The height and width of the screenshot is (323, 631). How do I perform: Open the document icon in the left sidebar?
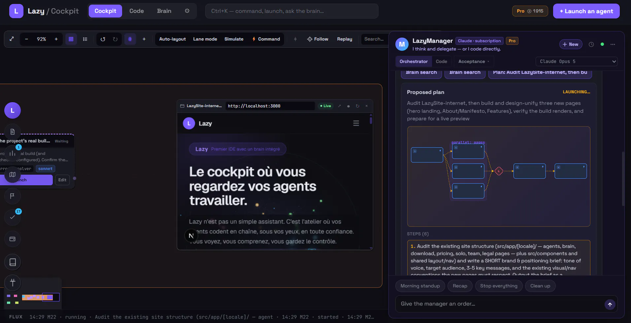pos(13,132)
